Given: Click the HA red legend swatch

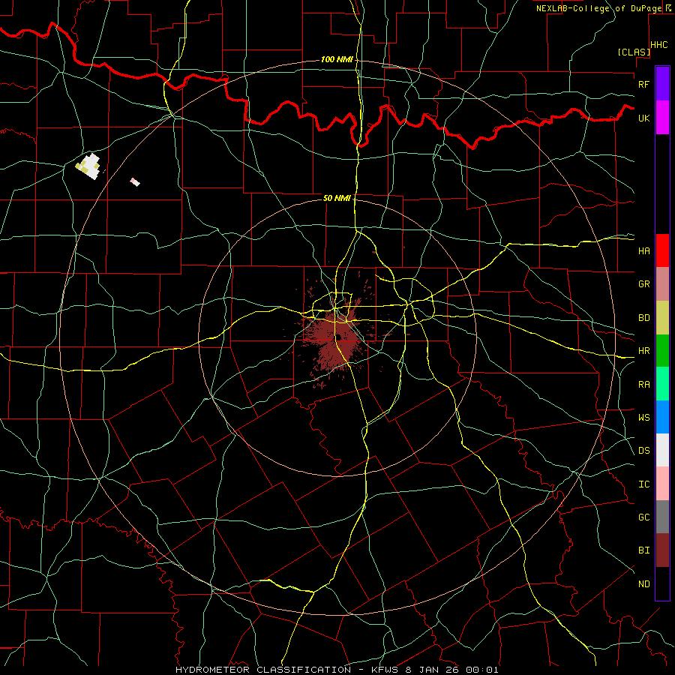Looking at the screenshot, I should (x=662, y=250).
